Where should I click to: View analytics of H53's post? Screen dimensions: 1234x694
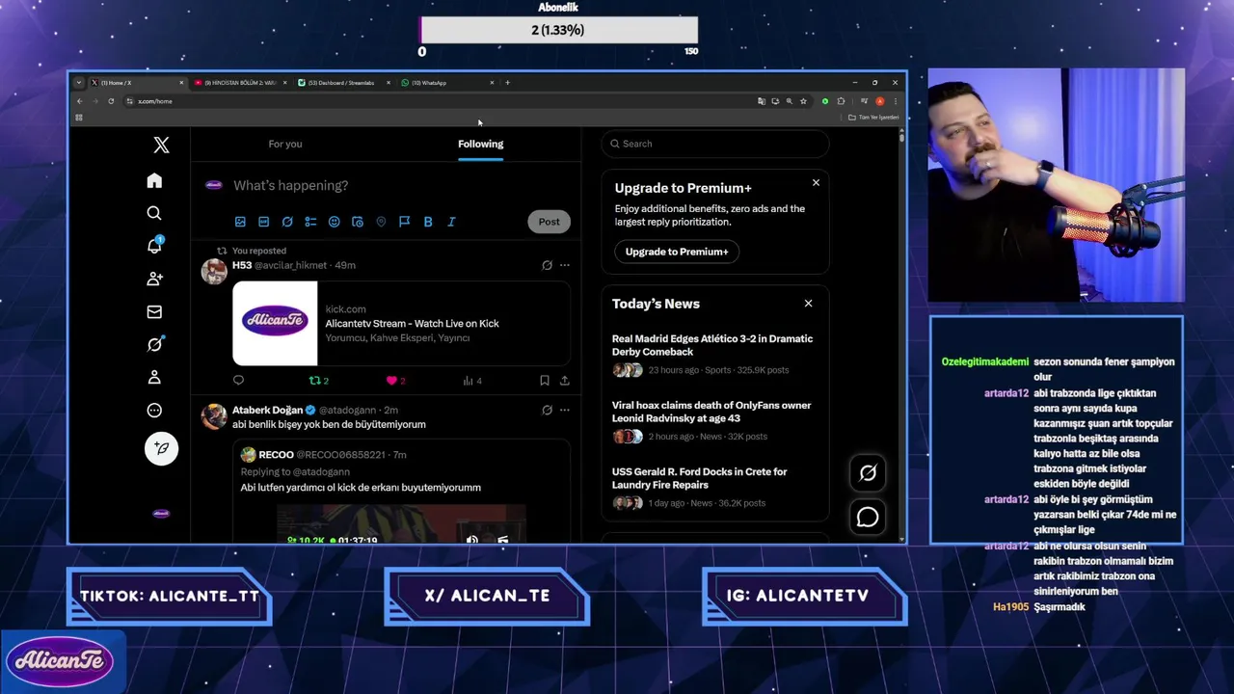coord(471,381)
